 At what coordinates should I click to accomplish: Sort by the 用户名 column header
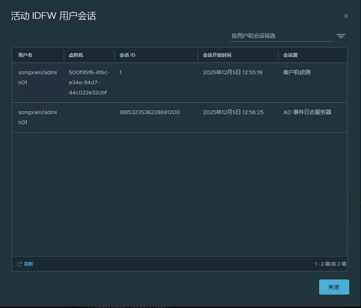[x=25, y=55]
